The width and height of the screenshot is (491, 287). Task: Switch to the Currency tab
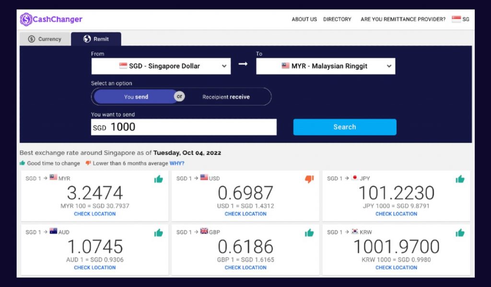click(x=45, y=39)
